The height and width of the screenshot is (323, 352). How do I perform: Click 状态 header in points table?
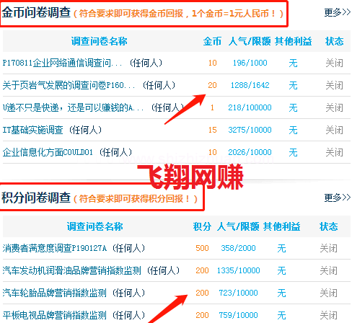329,226
